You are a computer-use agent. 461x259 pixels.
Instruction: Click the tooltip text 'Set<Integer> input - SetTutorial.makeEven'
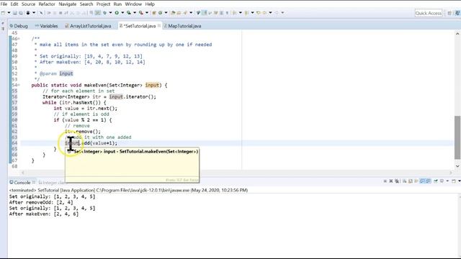tap(136, 152)
